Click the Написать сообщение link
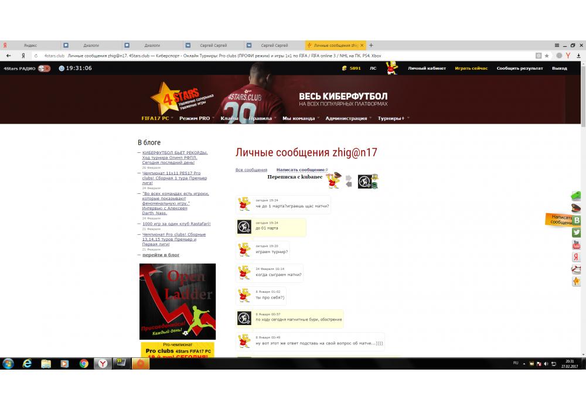586x410 pixels. [301, 170]
